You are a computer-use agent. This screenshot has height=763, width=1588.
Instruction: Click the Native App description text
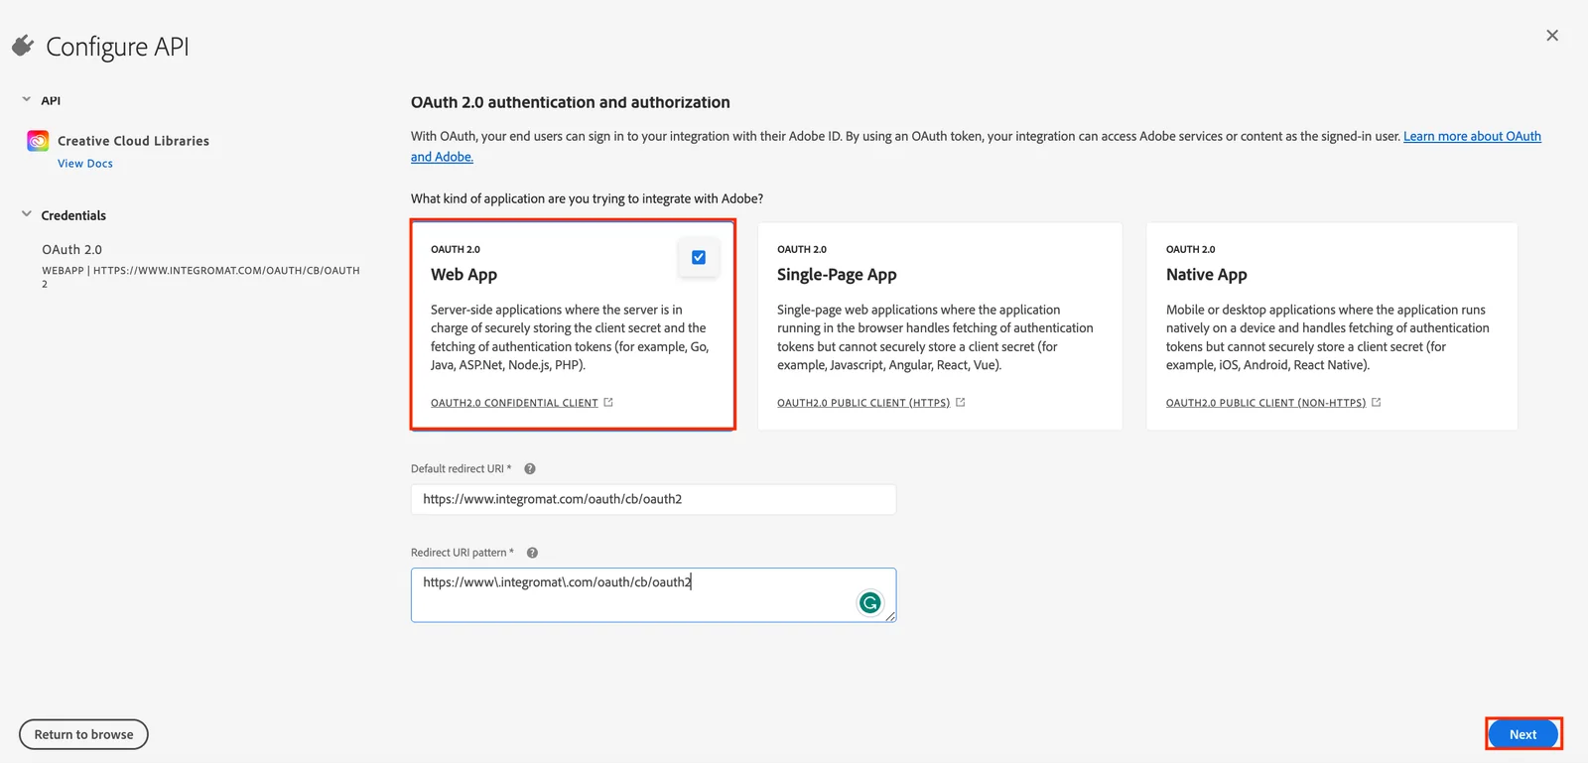click(x=1328, y=337)
